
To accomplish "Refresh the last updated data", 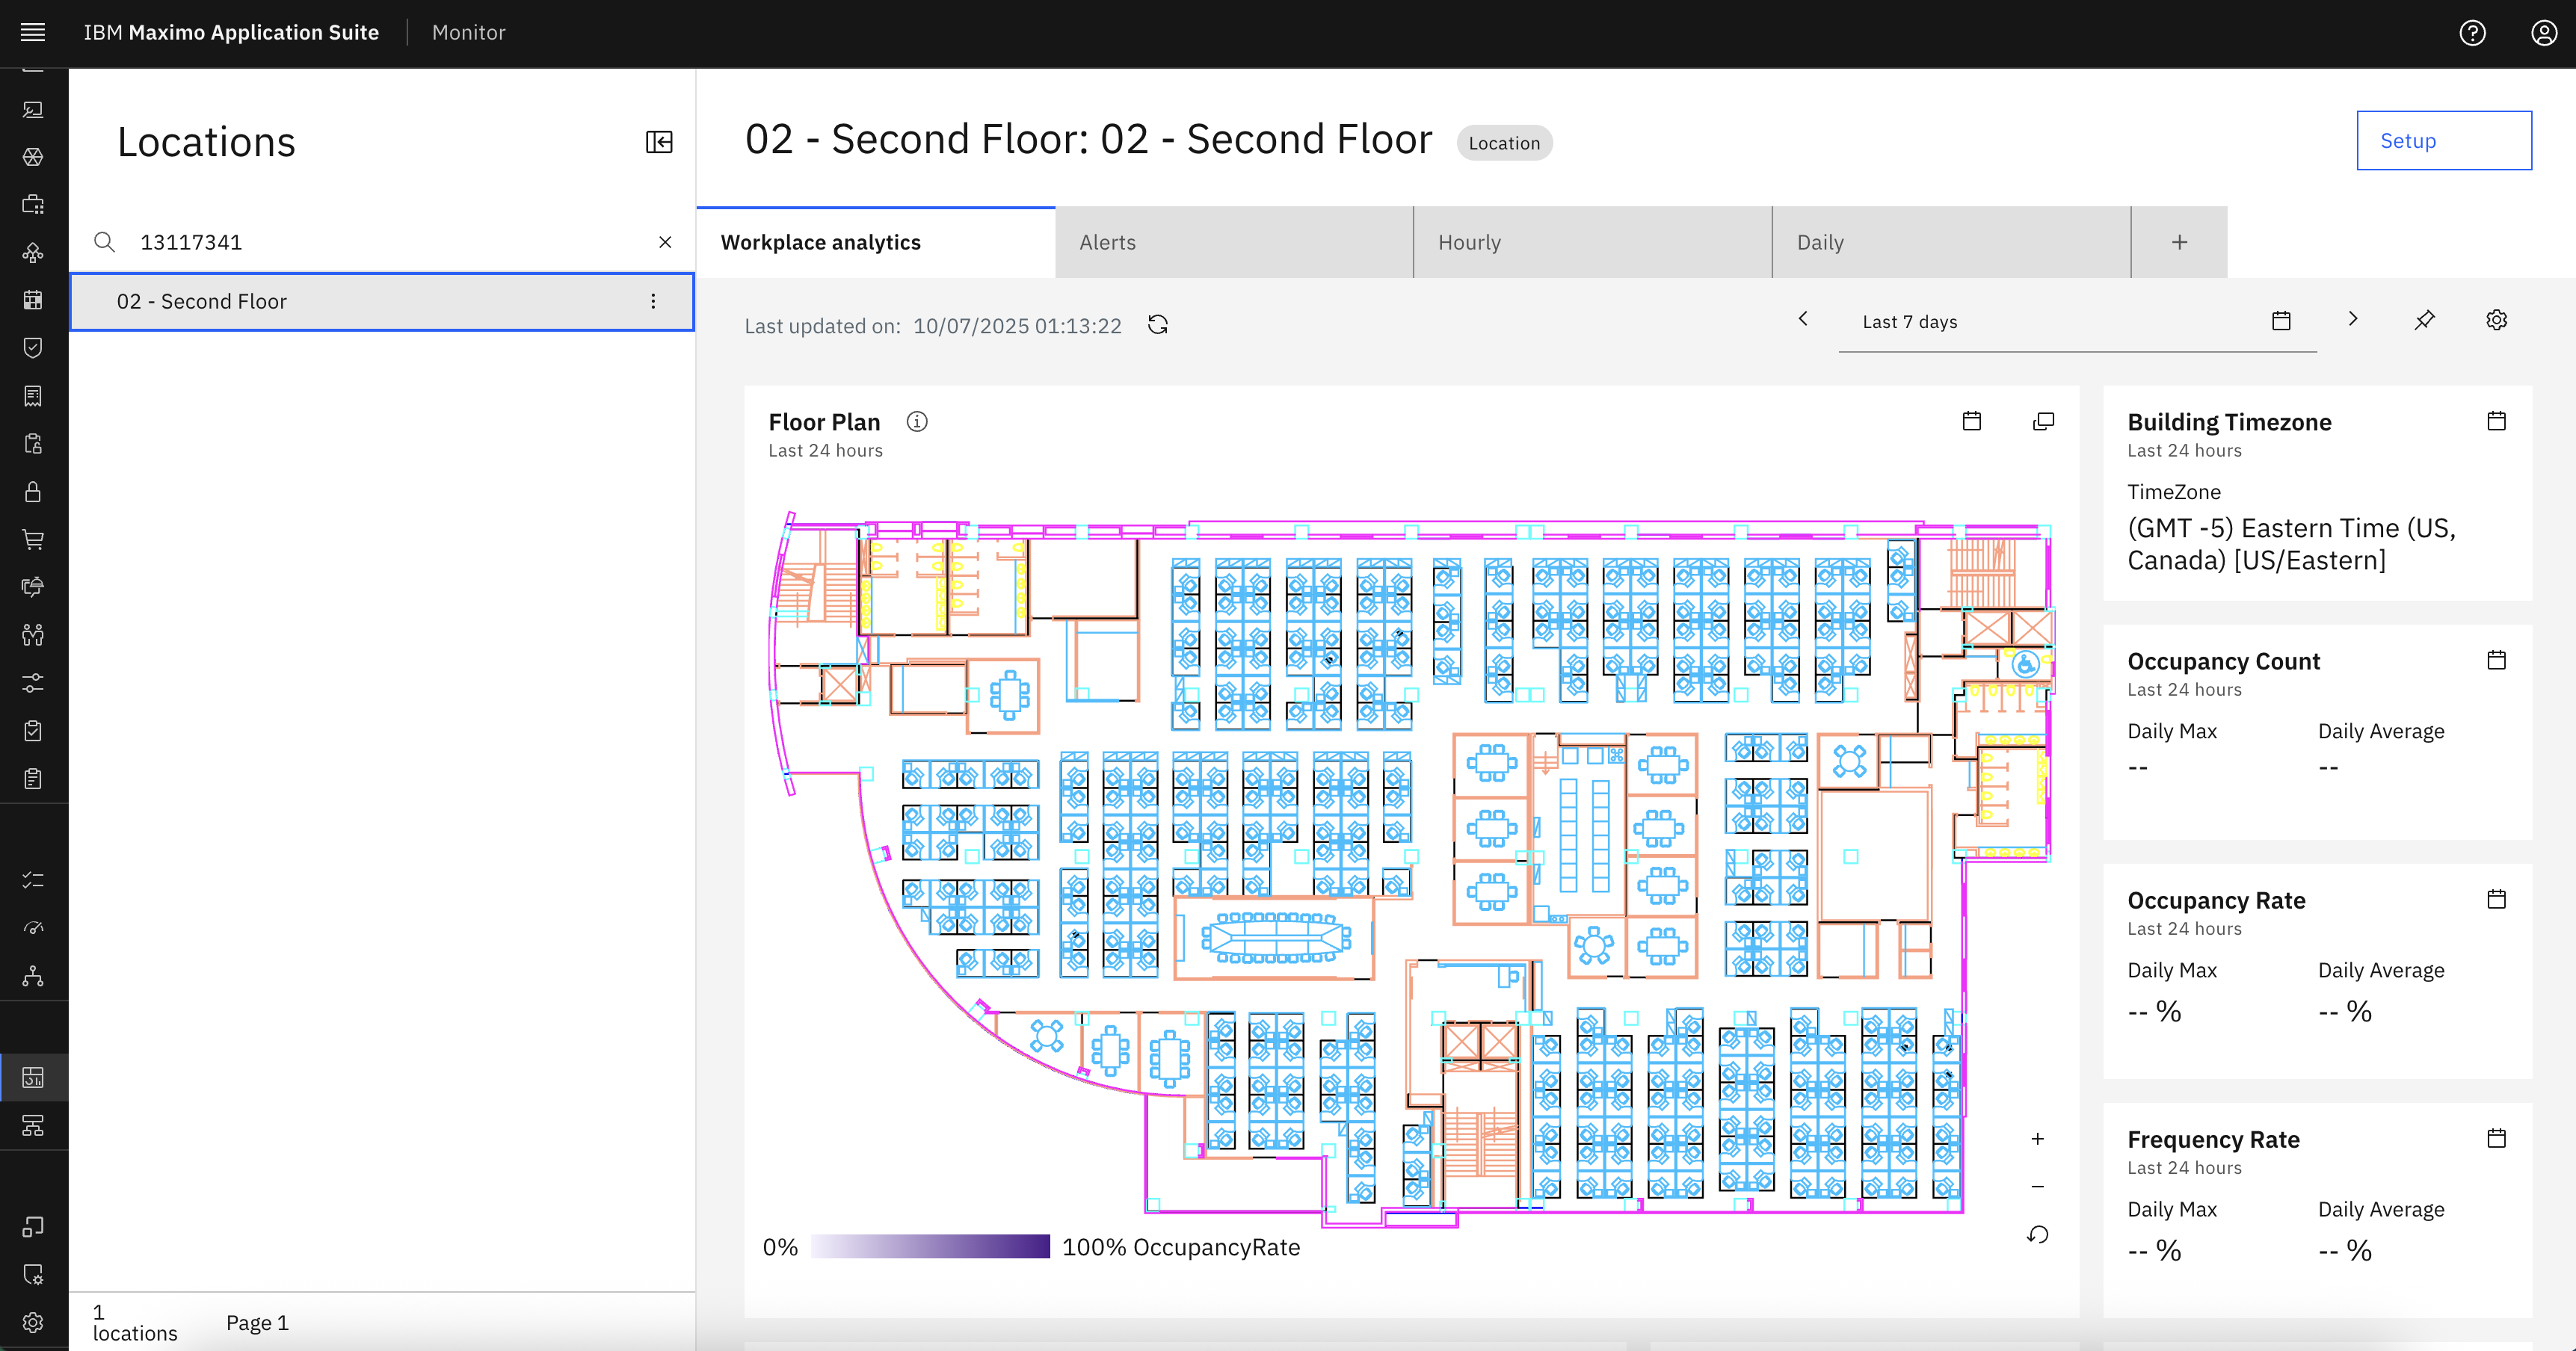I will [x=1158, y=325].
